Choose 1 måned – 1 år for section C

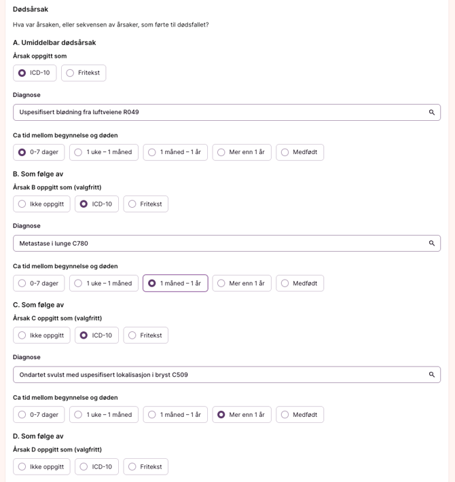click(x=175, y=415)
